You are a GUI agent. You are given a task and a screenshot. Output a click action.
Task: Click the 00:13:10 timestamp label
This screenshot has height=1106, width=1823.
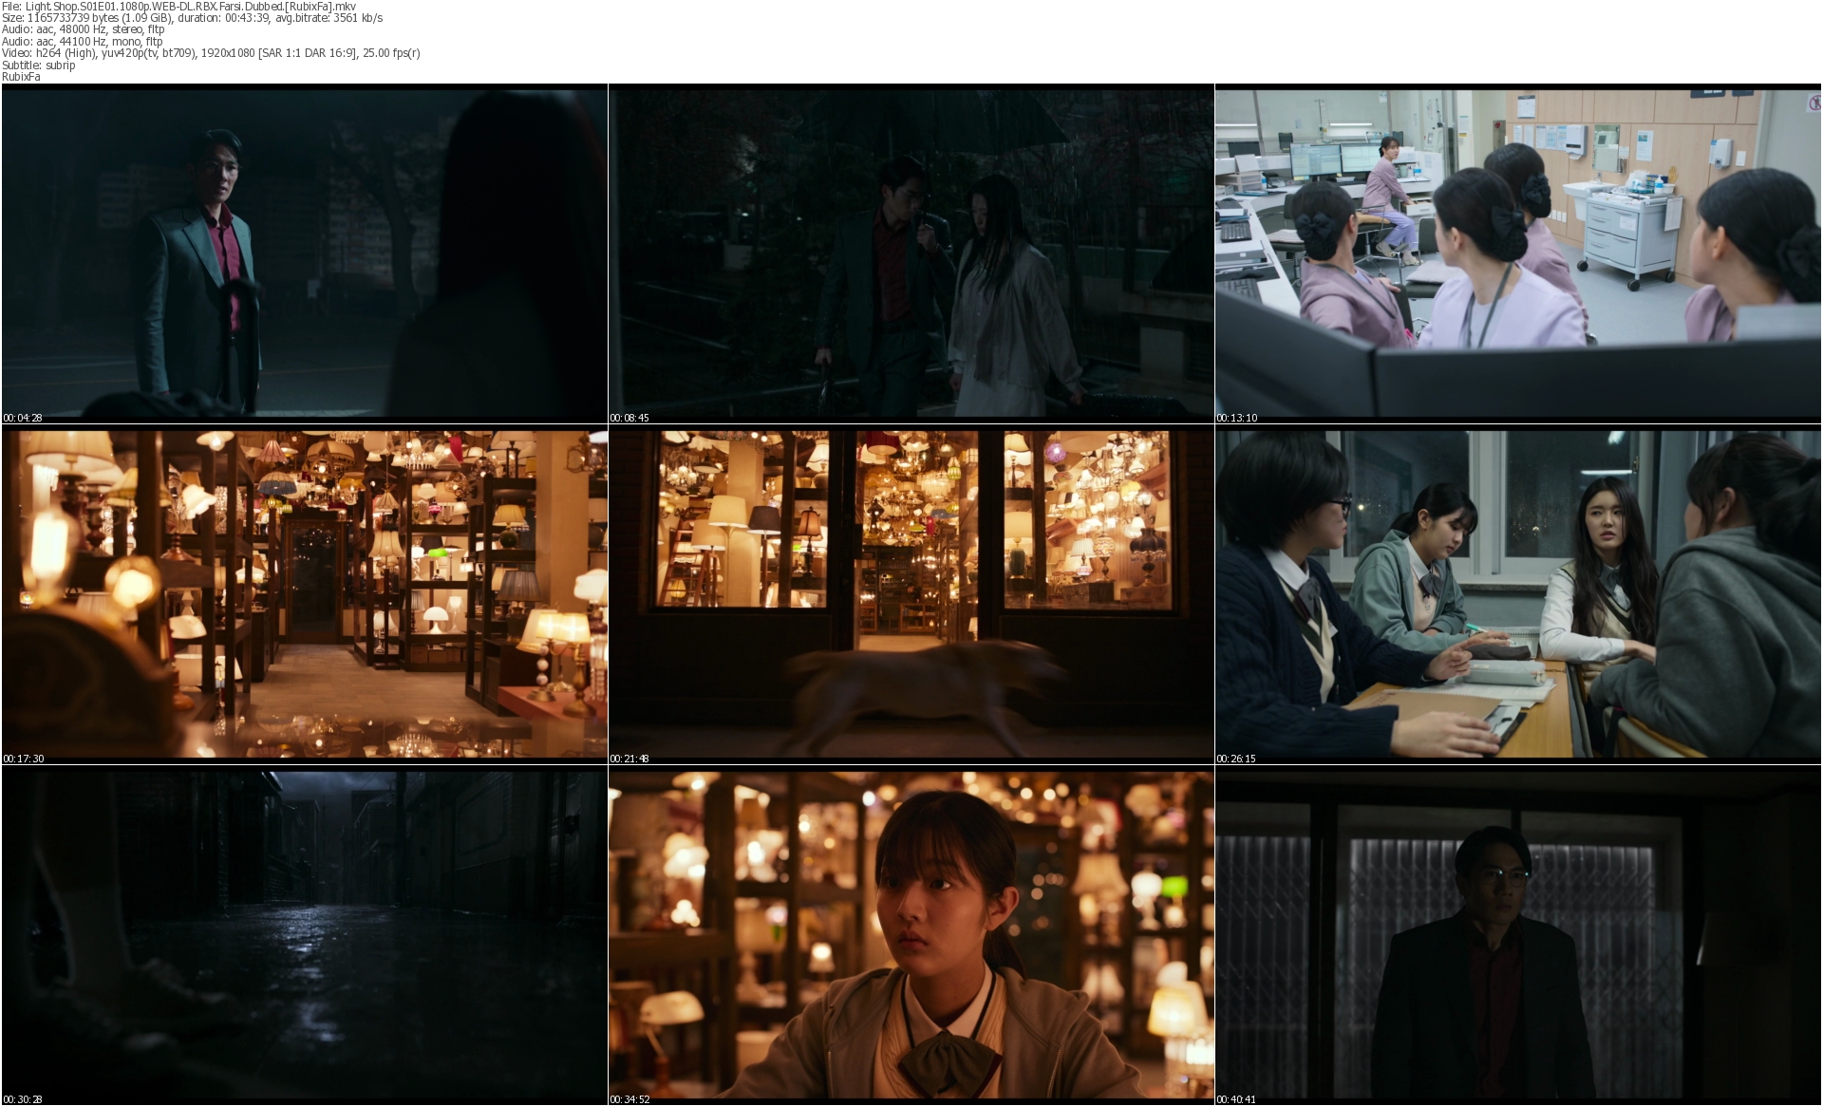click(1236, 418)
